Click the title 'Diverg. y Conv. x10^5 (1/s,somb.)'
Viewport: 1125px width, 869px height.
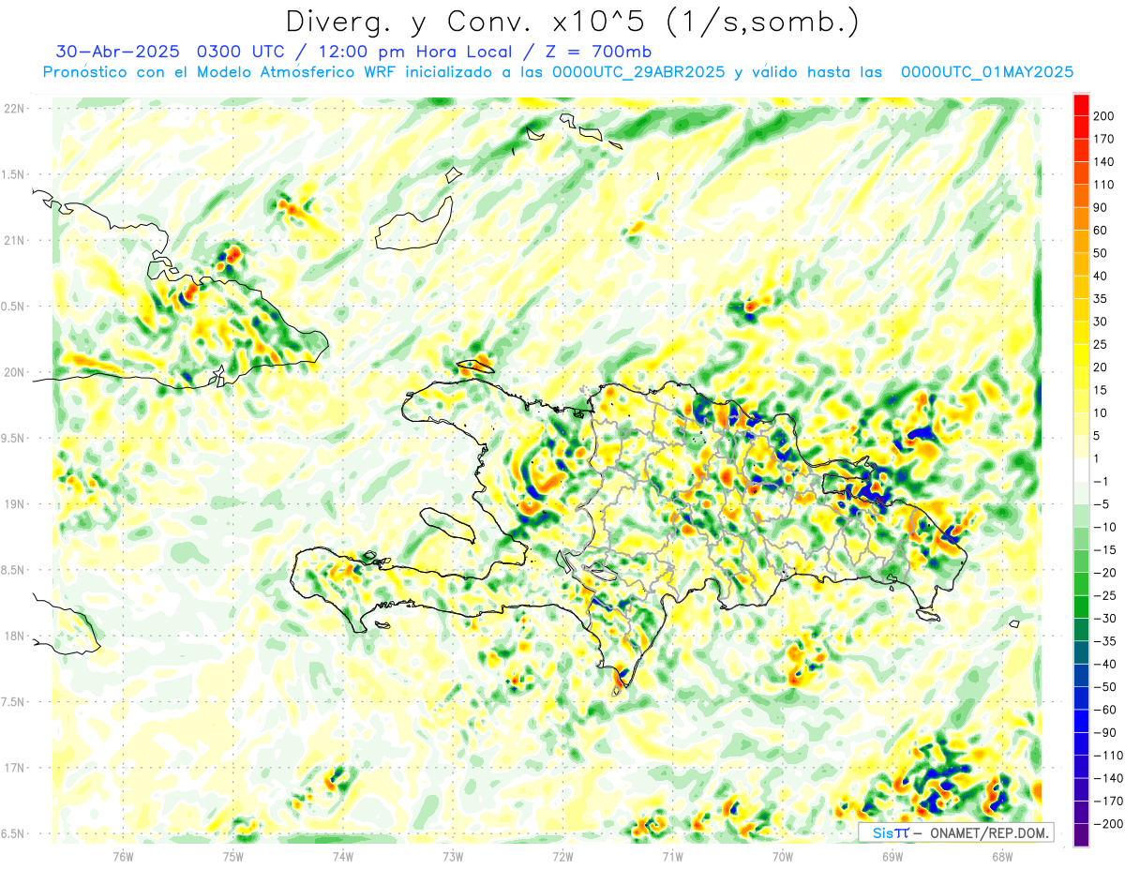572,22
